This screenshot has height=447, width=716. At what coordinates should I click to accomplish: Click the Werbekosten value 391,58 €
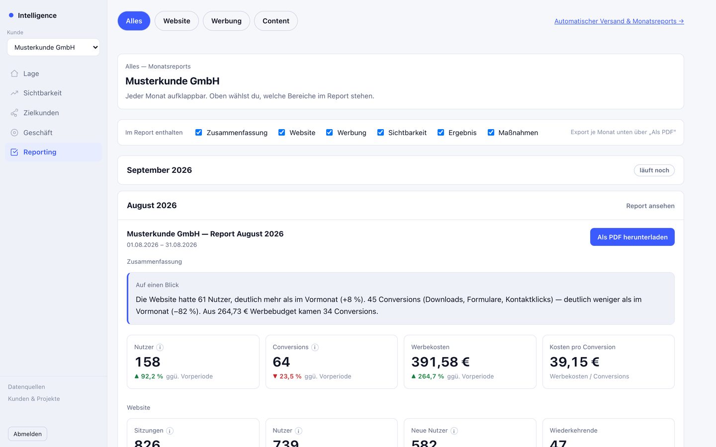pos(441,362)
